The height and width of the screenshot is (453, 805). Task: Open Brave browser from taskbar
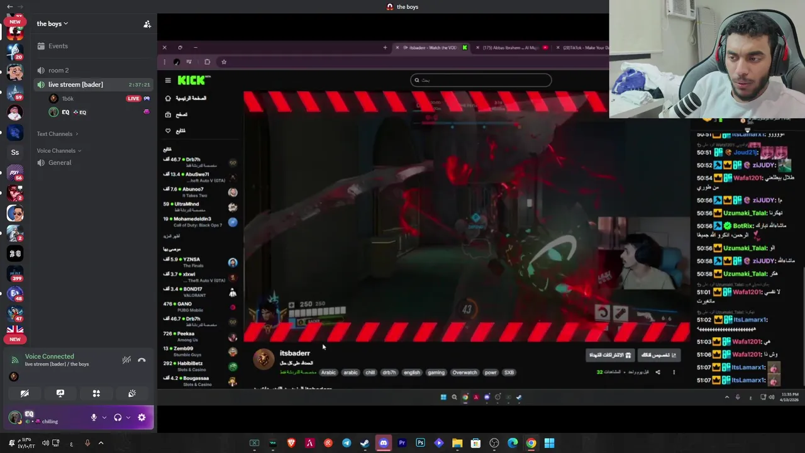291,443
